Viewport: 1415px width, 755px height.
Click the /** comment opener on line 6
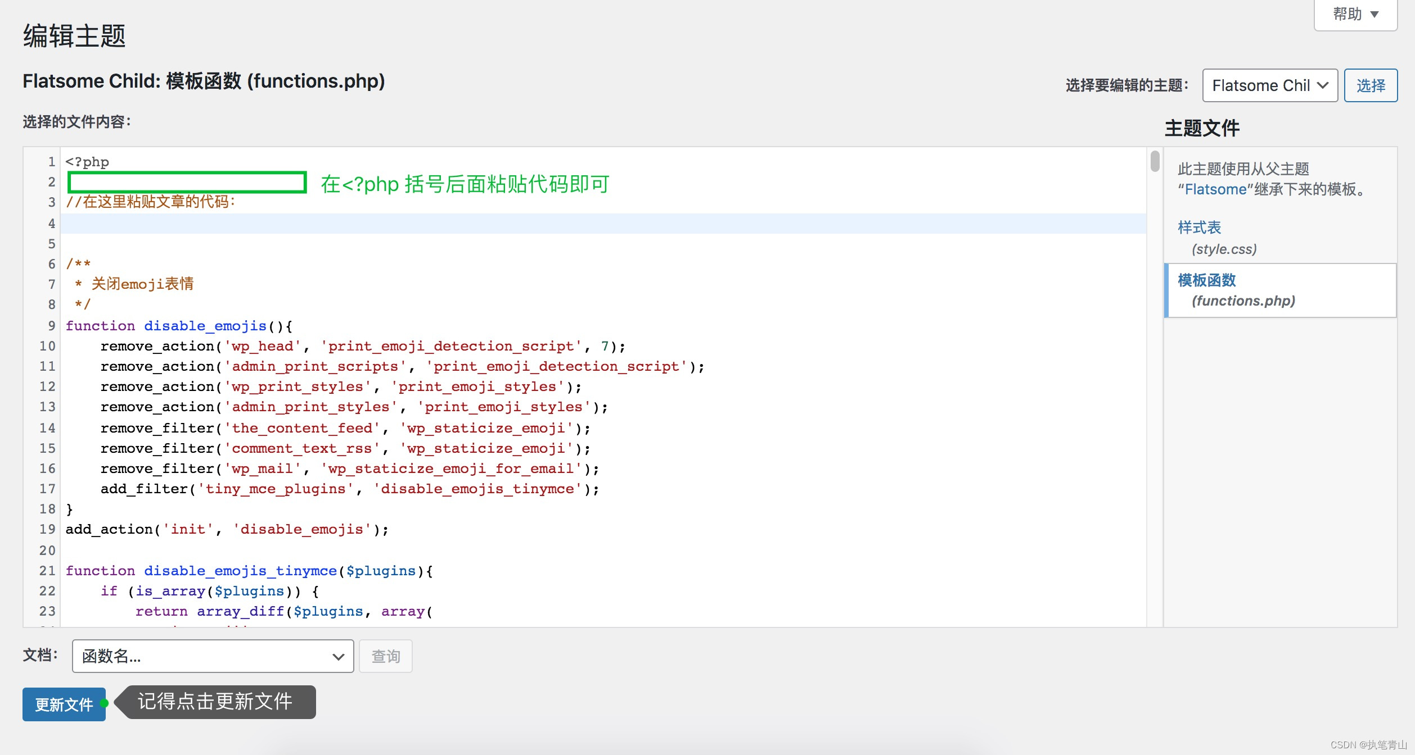click(78, 263)
